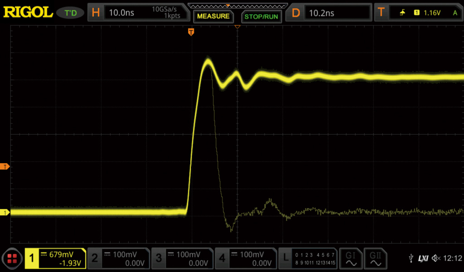Click the USB connection status icon
This screenshot has height=272, width=464.
click(x=411, y=258)
